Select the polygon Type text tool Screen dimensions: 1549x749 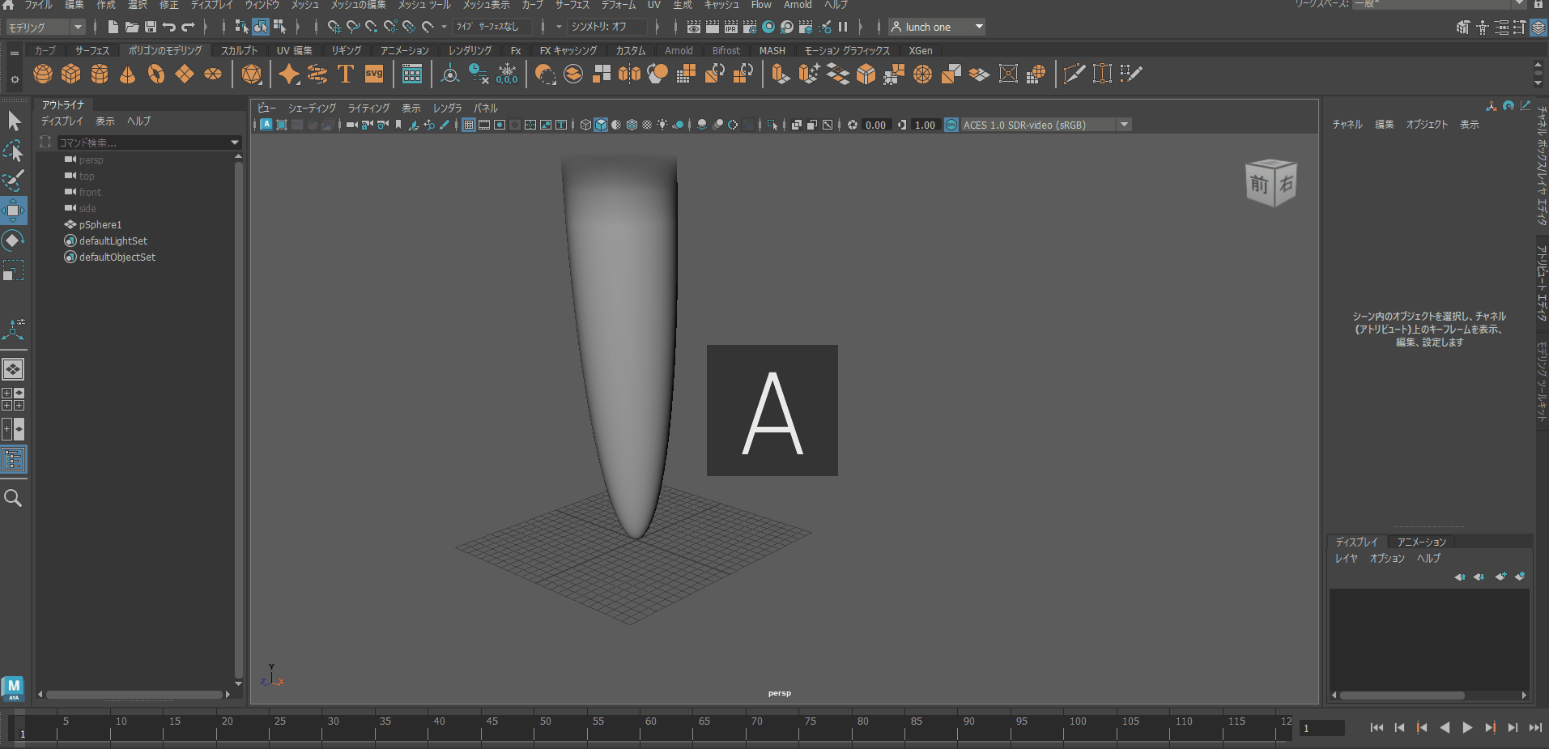346,74
